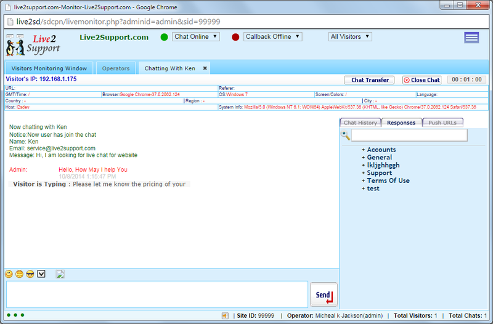Screen dimensions: 493x324
Task: Open the All Visitors filter dropdown
Action: [x=350, y=37]
